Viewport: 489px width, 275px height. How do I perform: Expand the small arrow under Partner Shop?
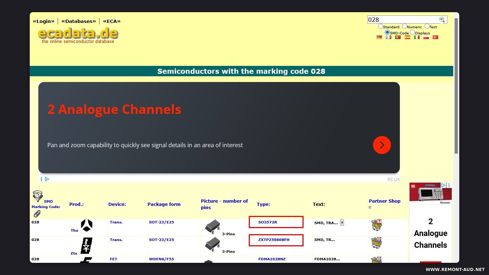pos(370,208)
